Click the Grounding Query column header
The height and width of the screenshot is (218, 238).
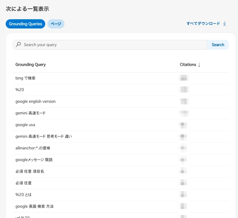(31, 65)
